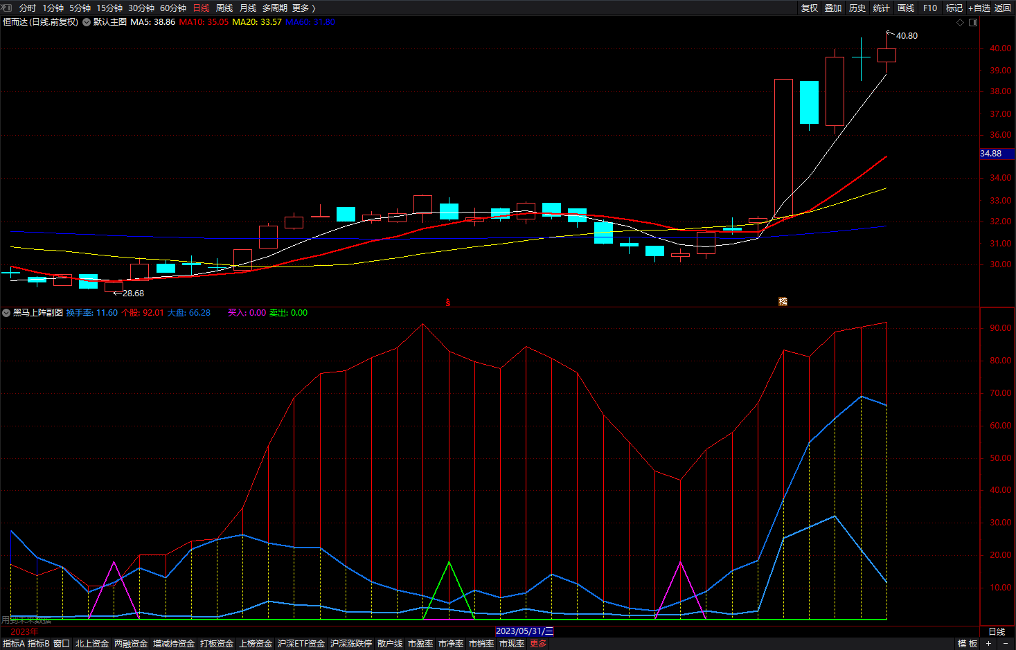Add stock via +自选 button
The image size is (1016, 650).
coord(979,8)
